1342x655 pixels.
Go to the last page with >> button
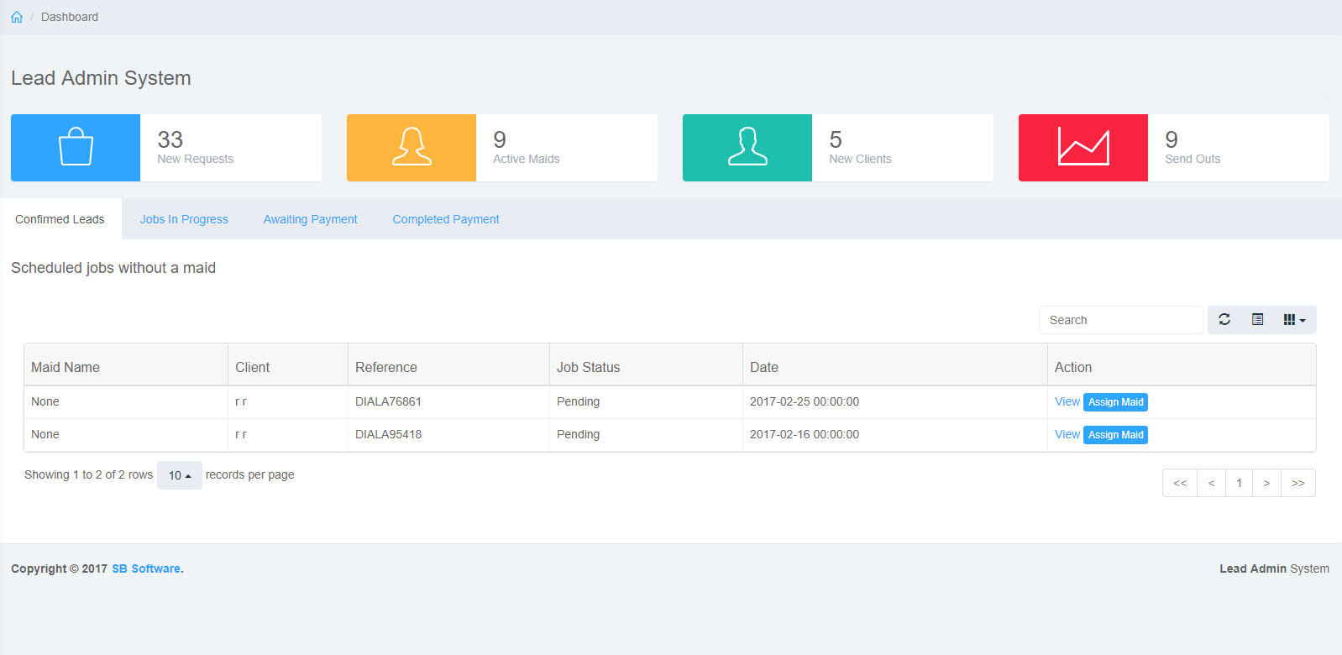1297,483
